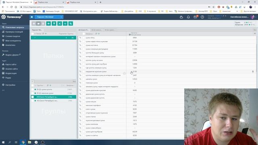Expand the bookmarks bar overflow chevron

coord(237,11)
